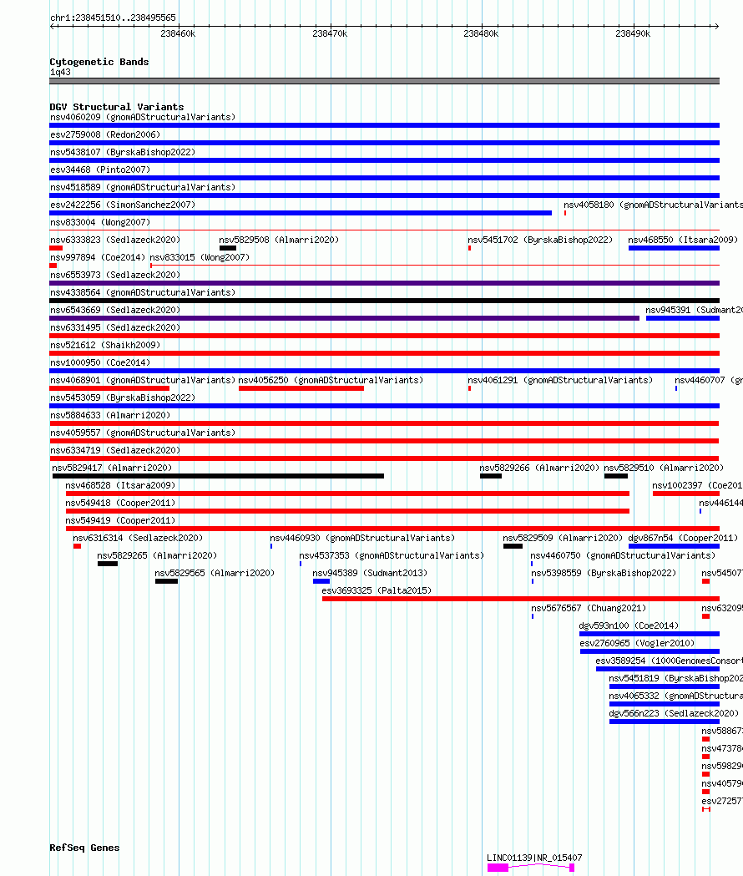The image size is (743, 876).
Task: Select nsv833015 (Wong2007) label
Action: 200,257
